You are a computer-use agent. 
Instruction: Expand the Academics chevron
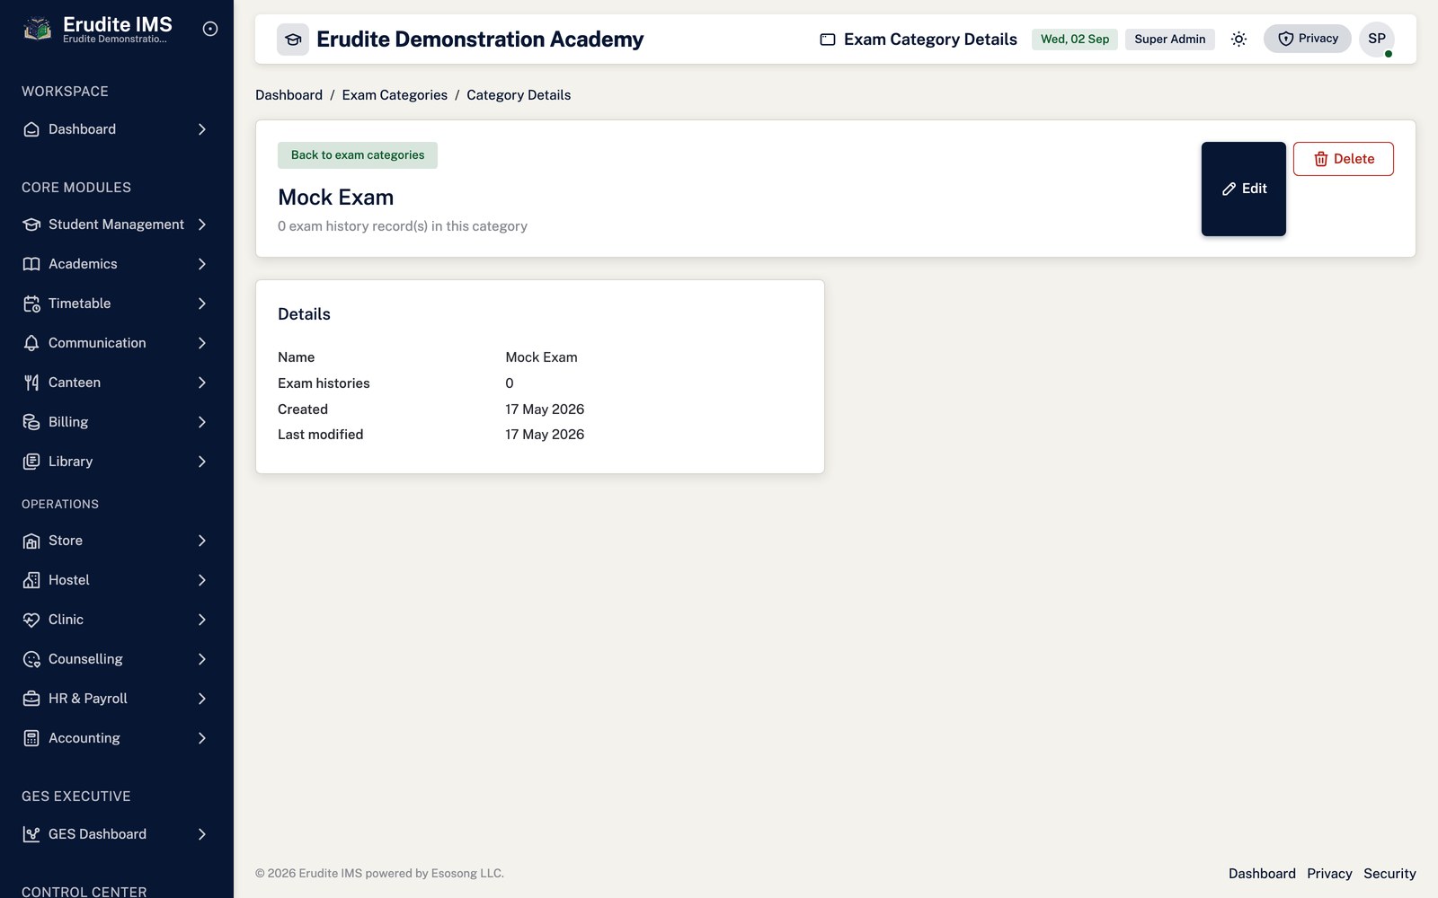tap(202, 264)
